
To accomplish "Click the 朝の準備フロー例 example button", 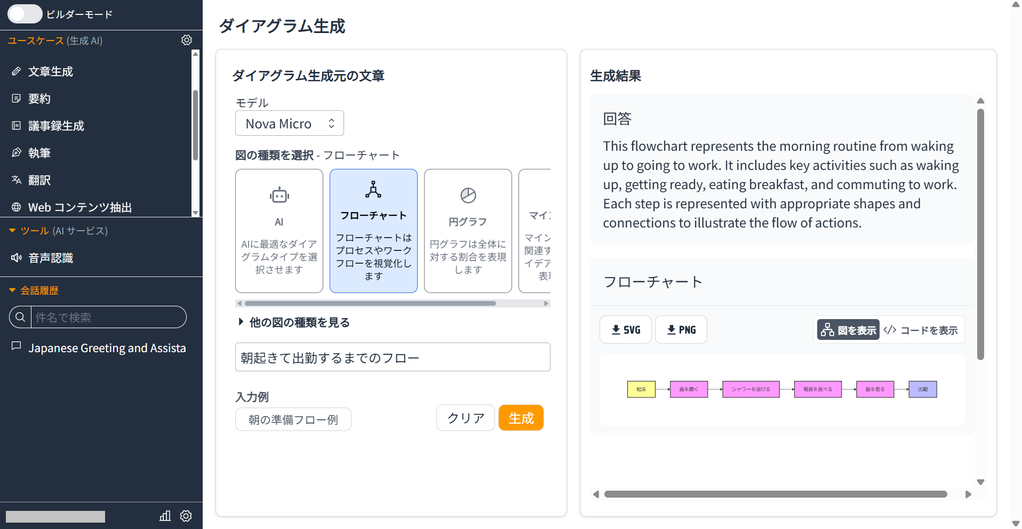I will pos(293,420).
